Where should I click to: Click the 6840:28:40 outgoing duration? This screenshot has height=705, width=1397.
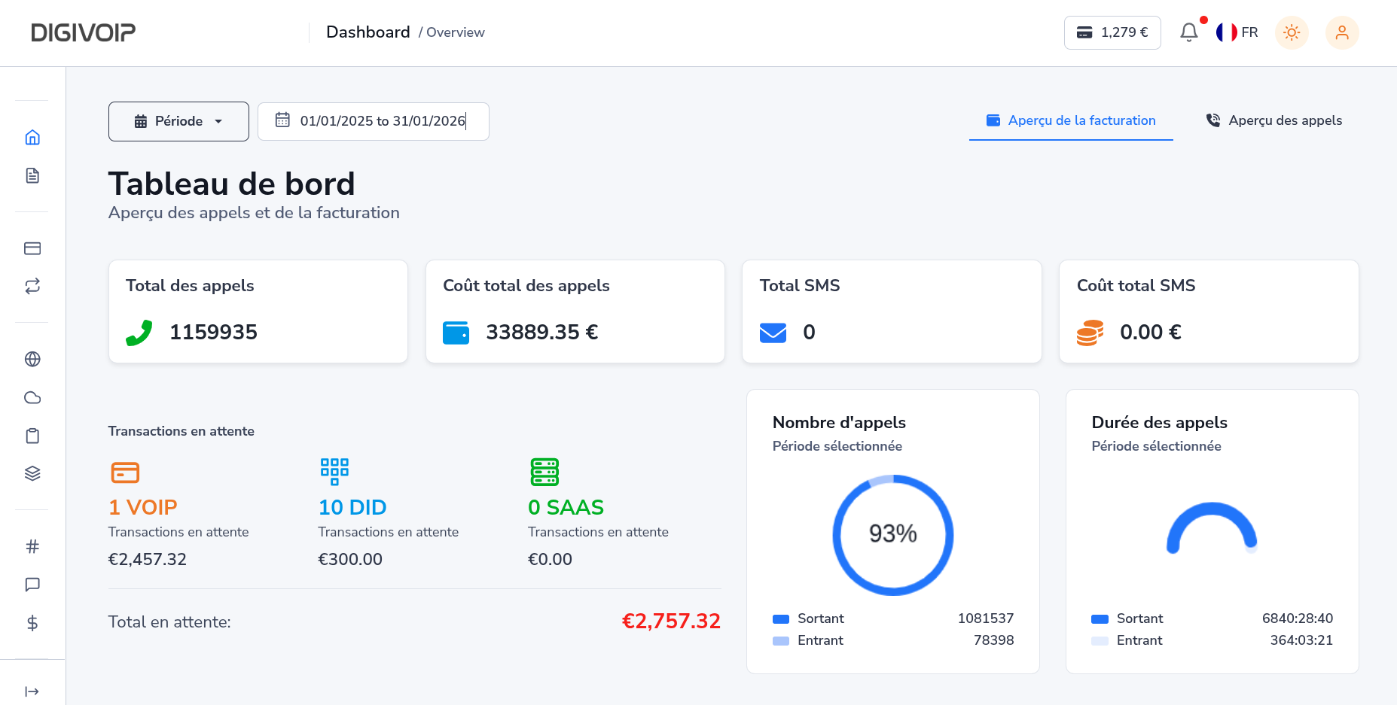(1298, 618)
